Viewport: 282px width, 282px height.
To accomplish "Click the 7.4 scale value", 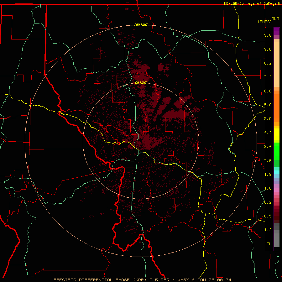I will coord(268,77).
